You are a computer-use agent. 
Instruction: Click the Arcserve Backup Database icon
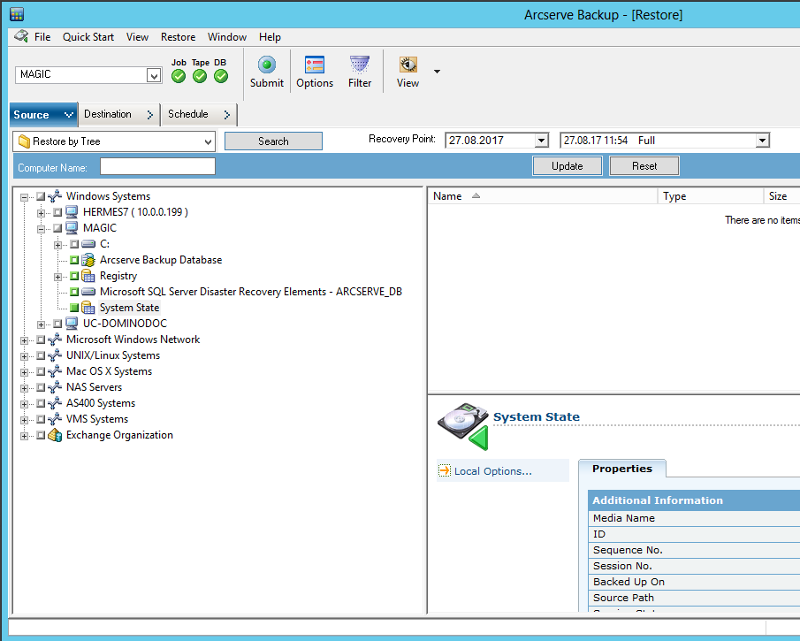(x=88, y=260)
